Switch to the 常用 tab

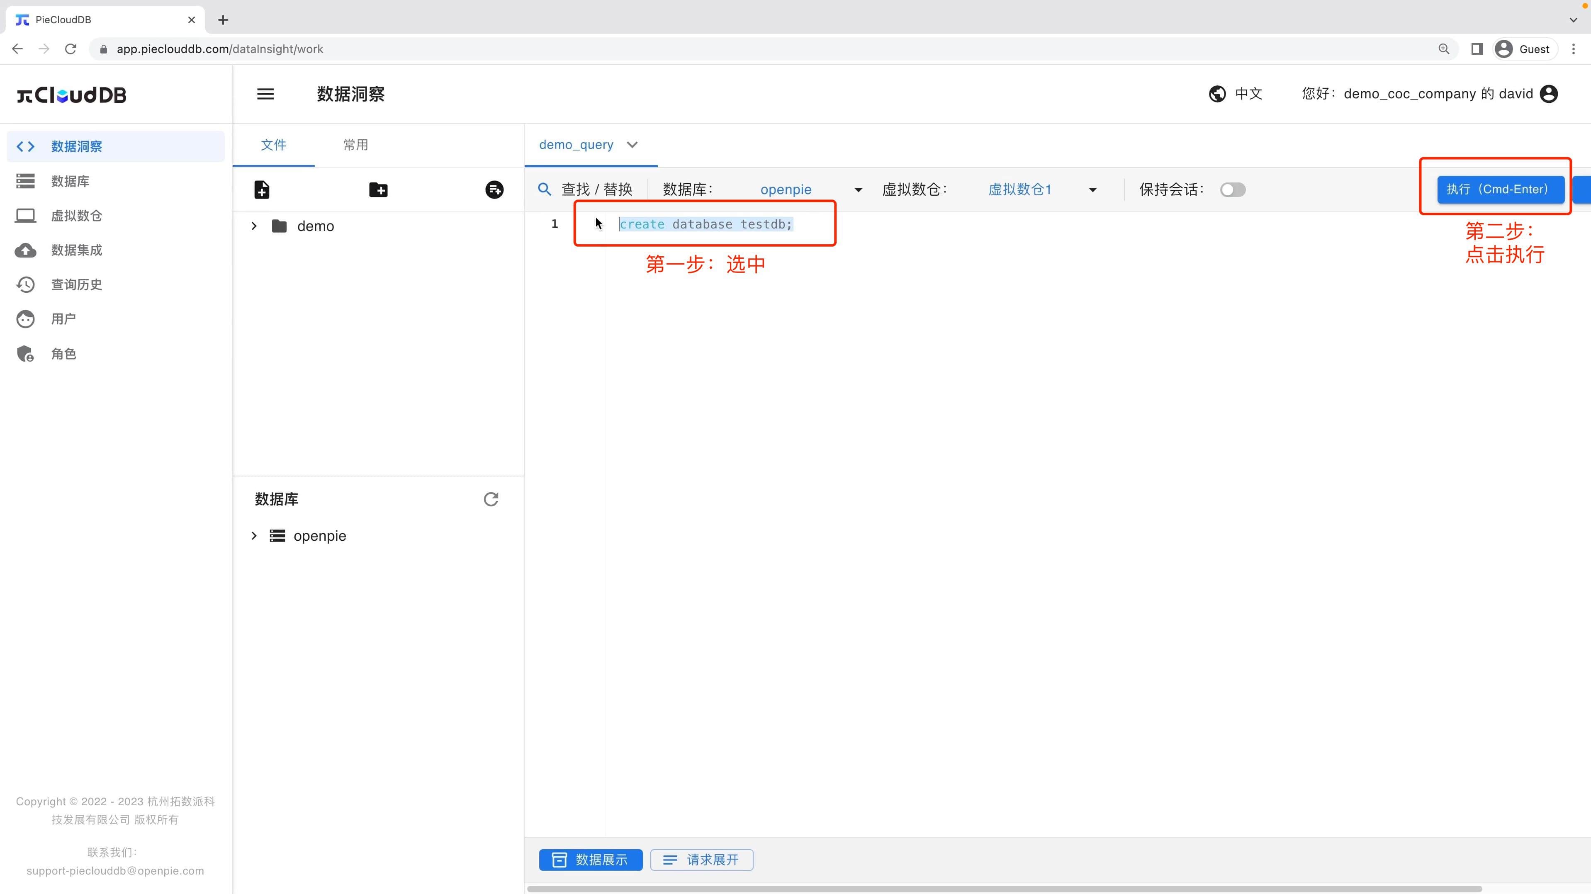pyautogui.click(x=355, y=145)
